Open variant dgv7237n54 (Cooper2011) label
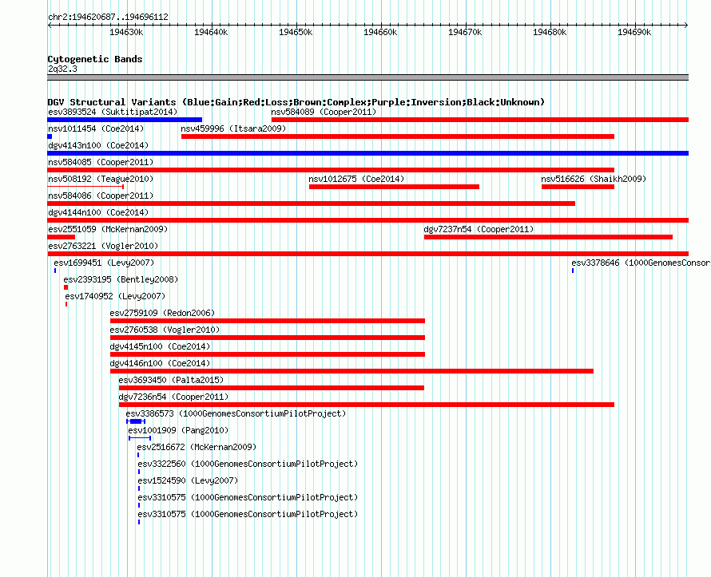The image size is (711, 577). (x=479, y=229)
